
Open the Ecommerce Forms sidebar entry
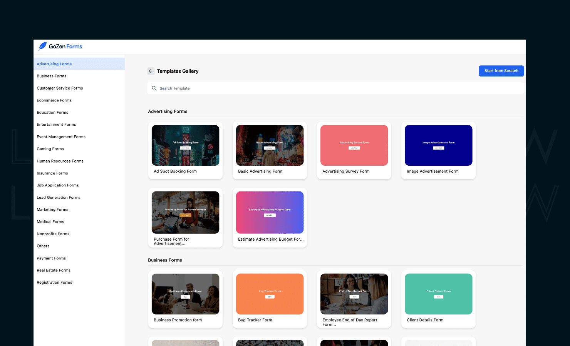click(54, 100)
